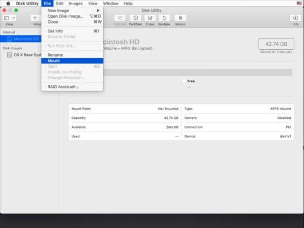Choose Mount from the File menu

(72, 60)
